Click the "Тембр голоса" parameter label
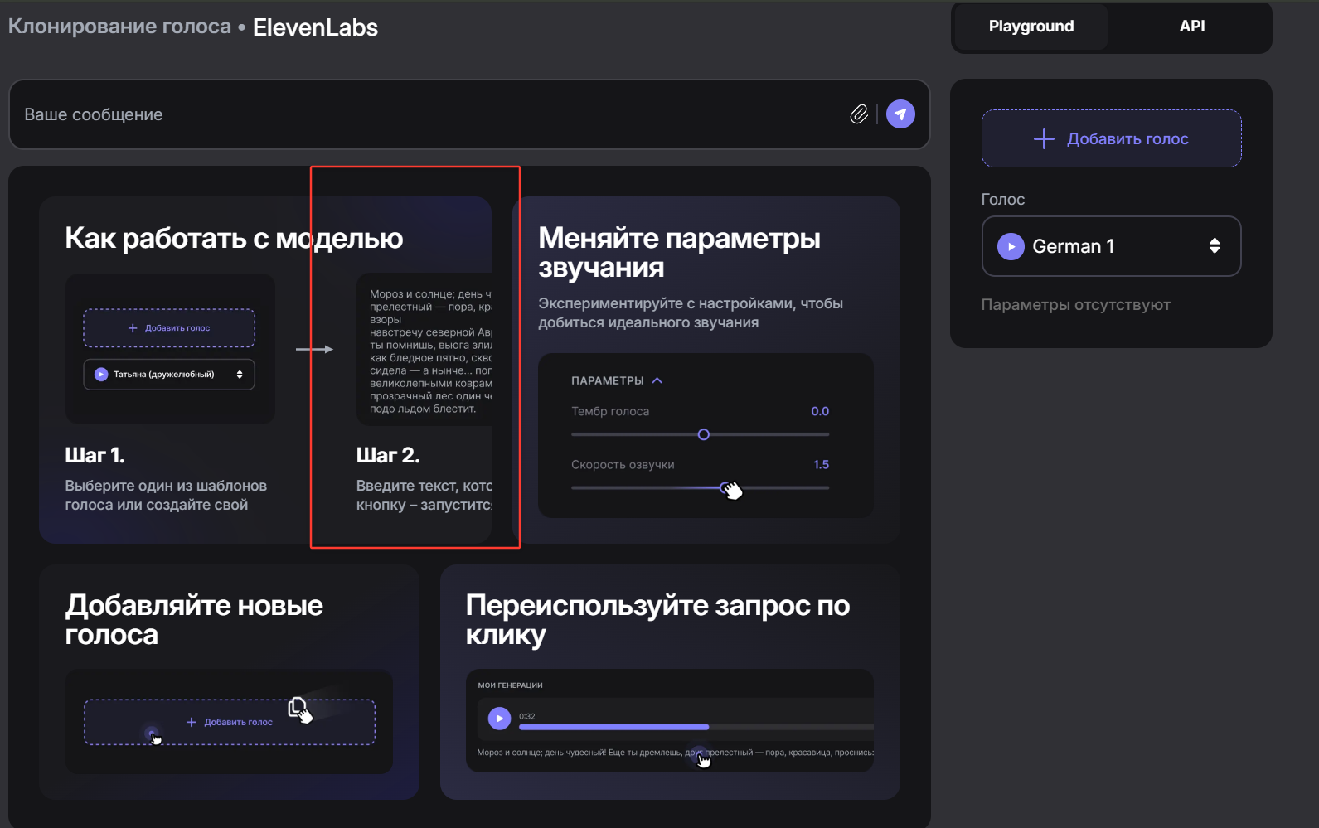The image size is (1319, 828). point(610,411)
